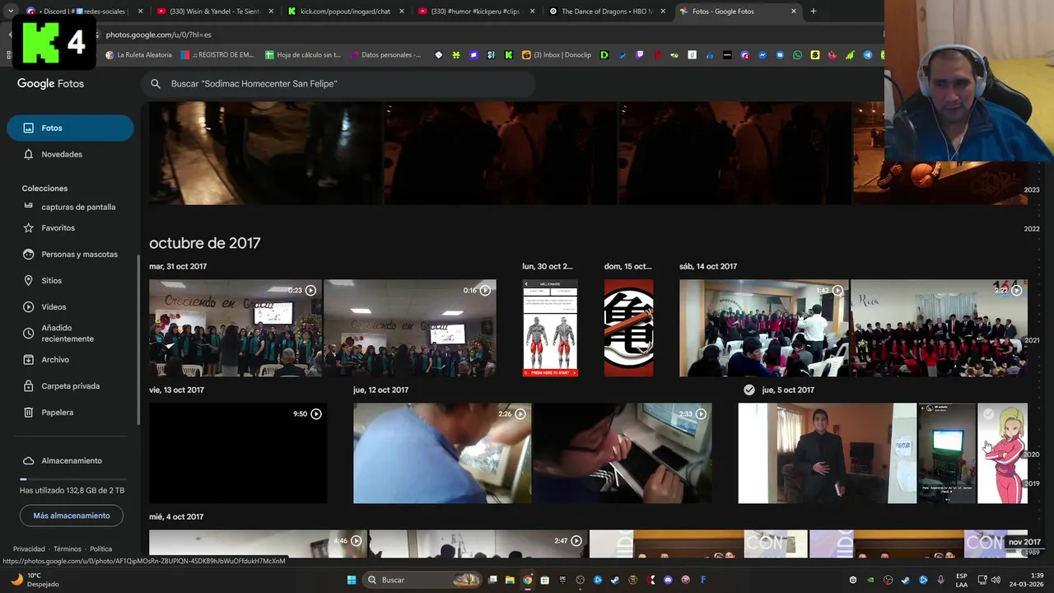This screenshot has width=1054, height=593.
Task: Open the 0:23 choir video thumbnail
Action: coord(235,328)
